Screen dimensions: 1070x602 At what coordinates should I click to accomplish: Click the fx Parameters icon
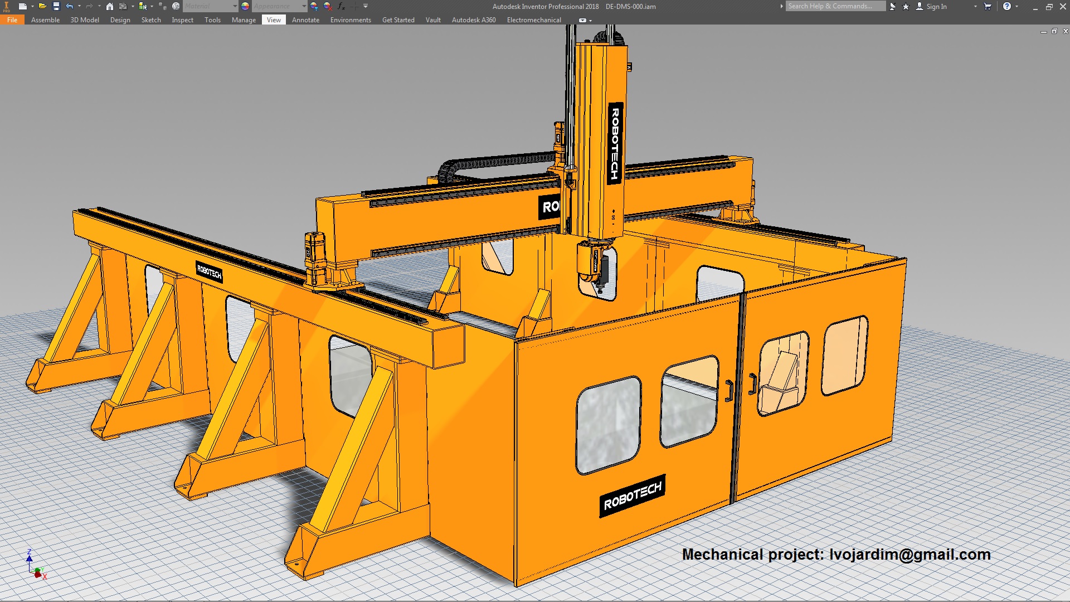click(x=341, y=6)
